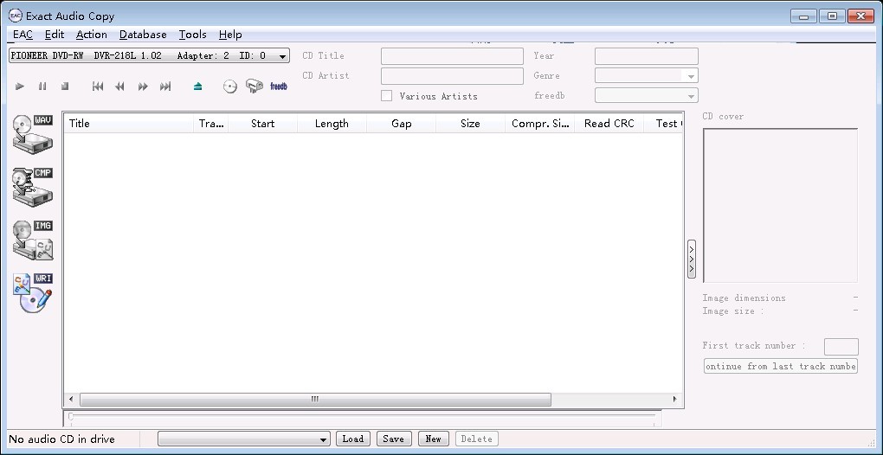Click the playback position slider
This screenshot has height=455, width=883.
361,418
